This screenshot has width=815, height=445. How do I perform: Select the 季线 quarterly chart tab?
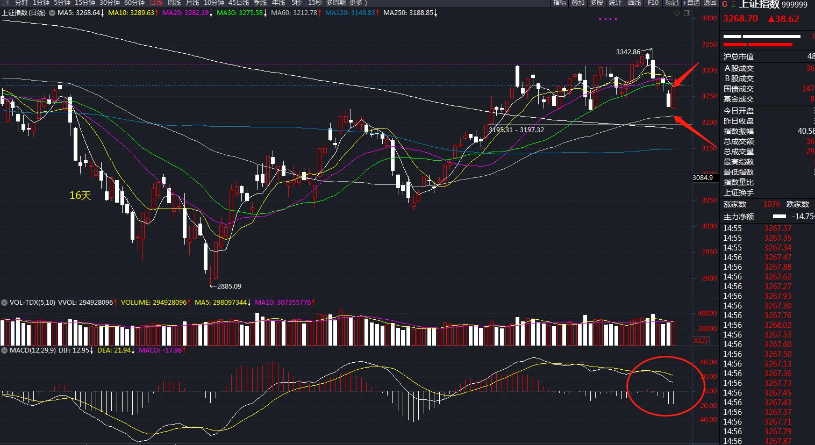coord(260,3)
